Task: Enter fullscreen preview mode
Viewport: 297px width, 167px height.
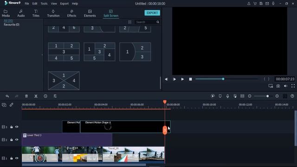Action: click(x=293, y=86)
